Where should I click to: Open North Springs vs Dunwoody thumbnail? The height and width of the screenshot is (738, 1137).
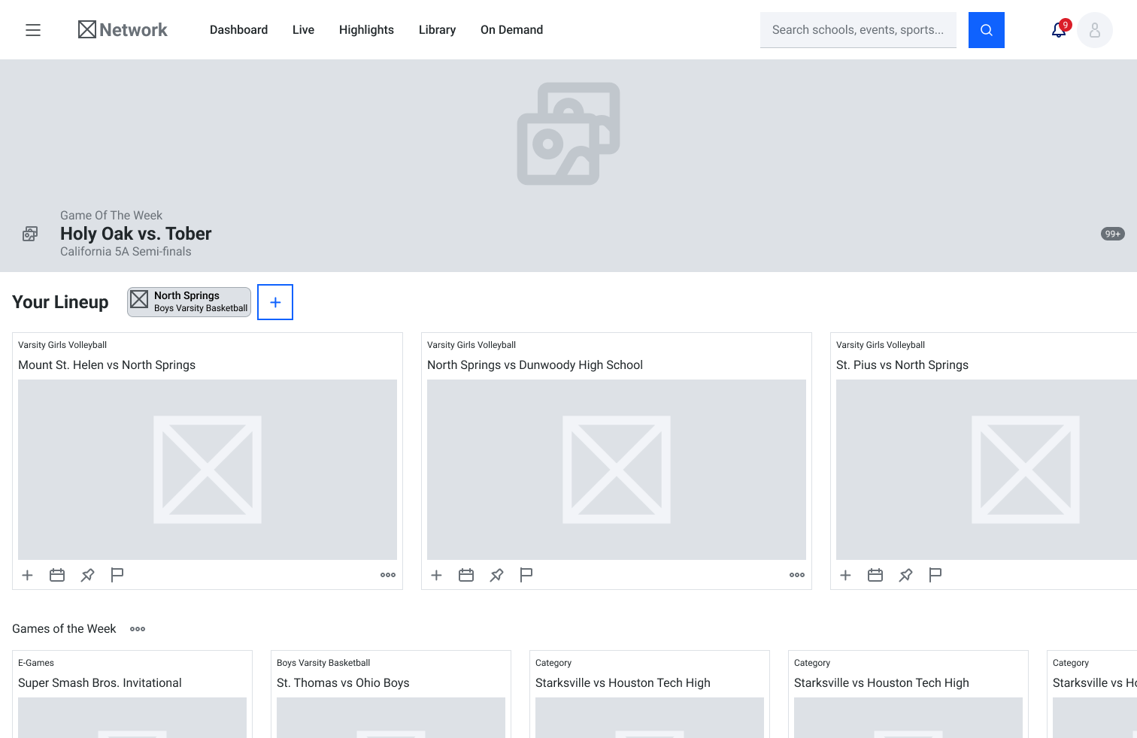pyautogui.click(x=617, y=470)
